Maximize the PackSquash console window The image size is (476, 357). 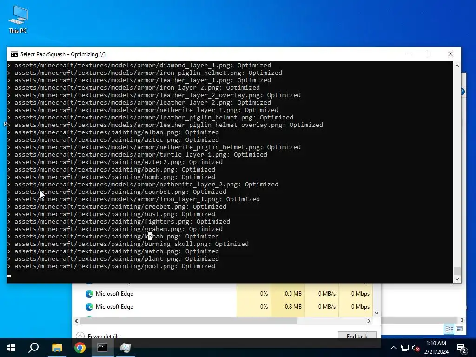[429, 54]
